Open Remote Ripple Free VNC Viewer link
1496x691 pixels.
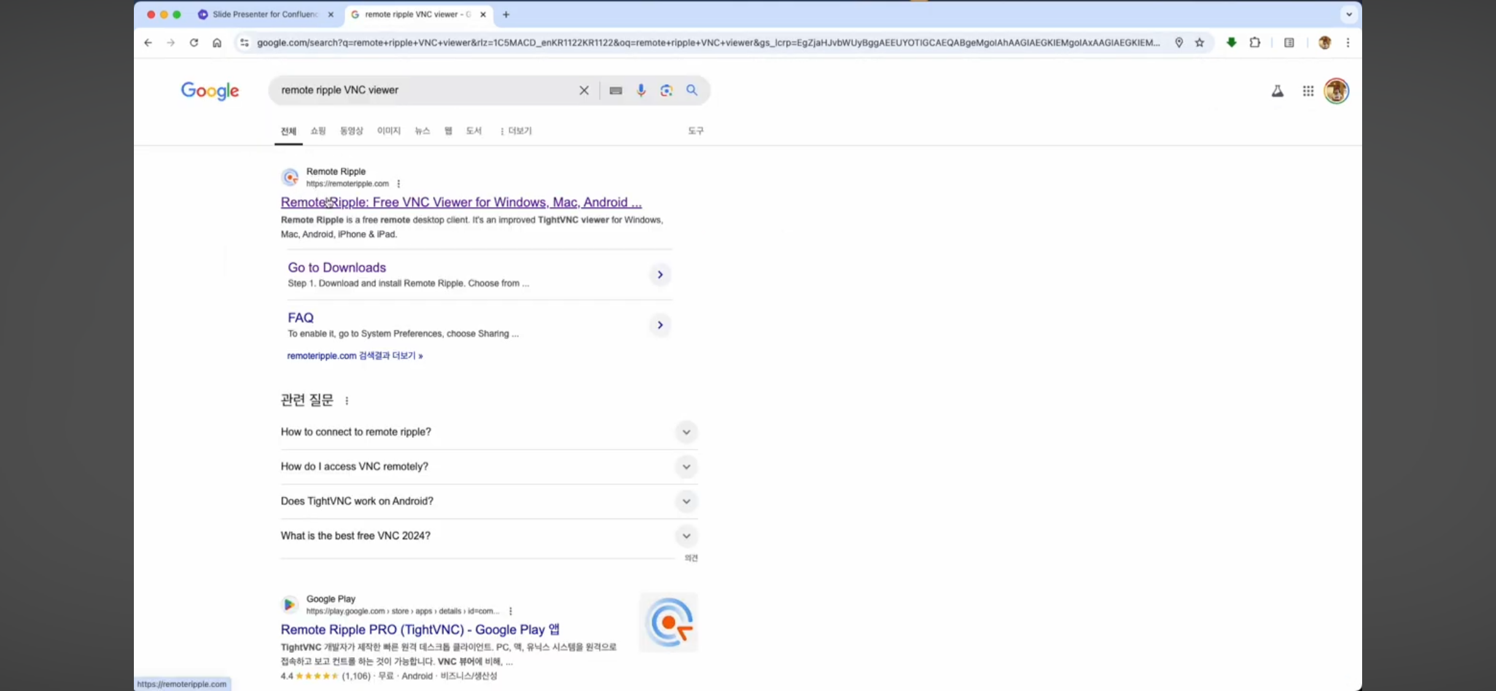(461, 202)
